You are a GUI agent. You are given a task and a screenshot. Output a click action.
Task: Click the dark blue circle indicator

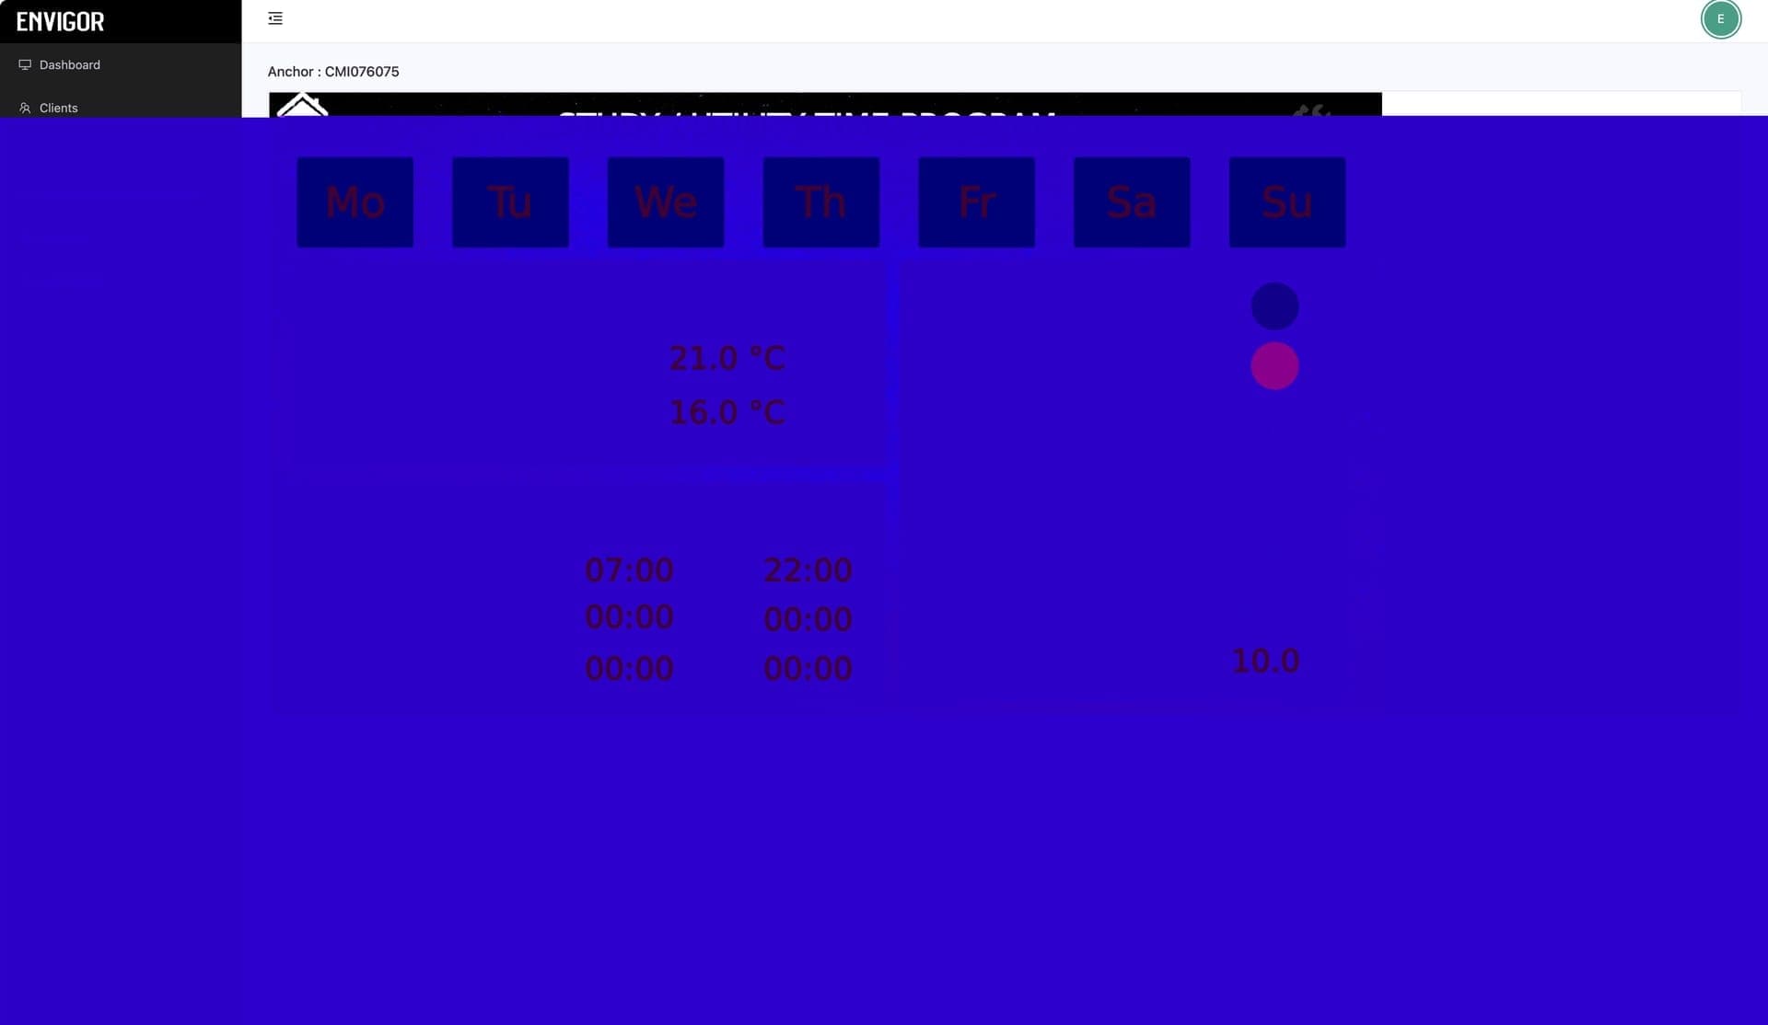1274,306
